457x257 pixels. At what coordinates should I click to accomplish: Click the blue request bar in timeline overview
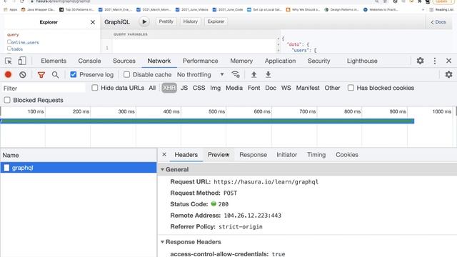[x=207, y=121]
